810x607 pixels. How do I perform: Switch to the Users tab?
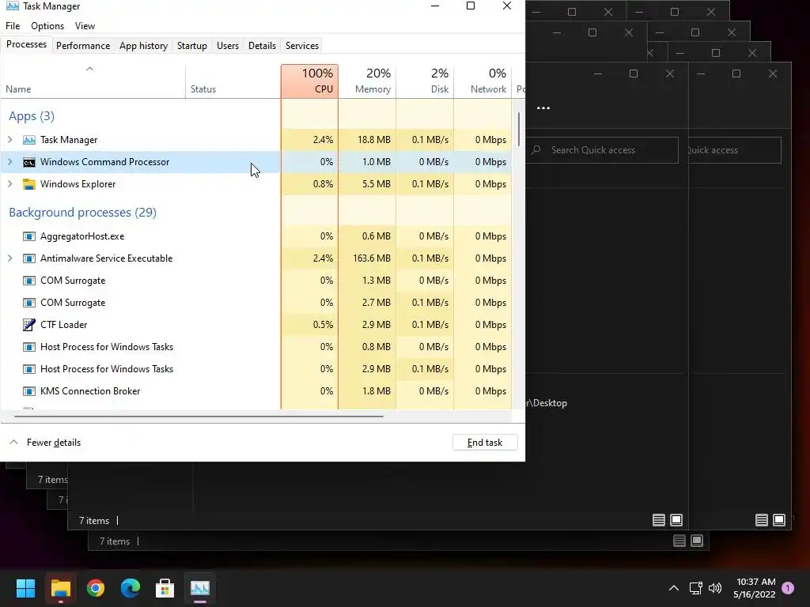pos(227,45)
